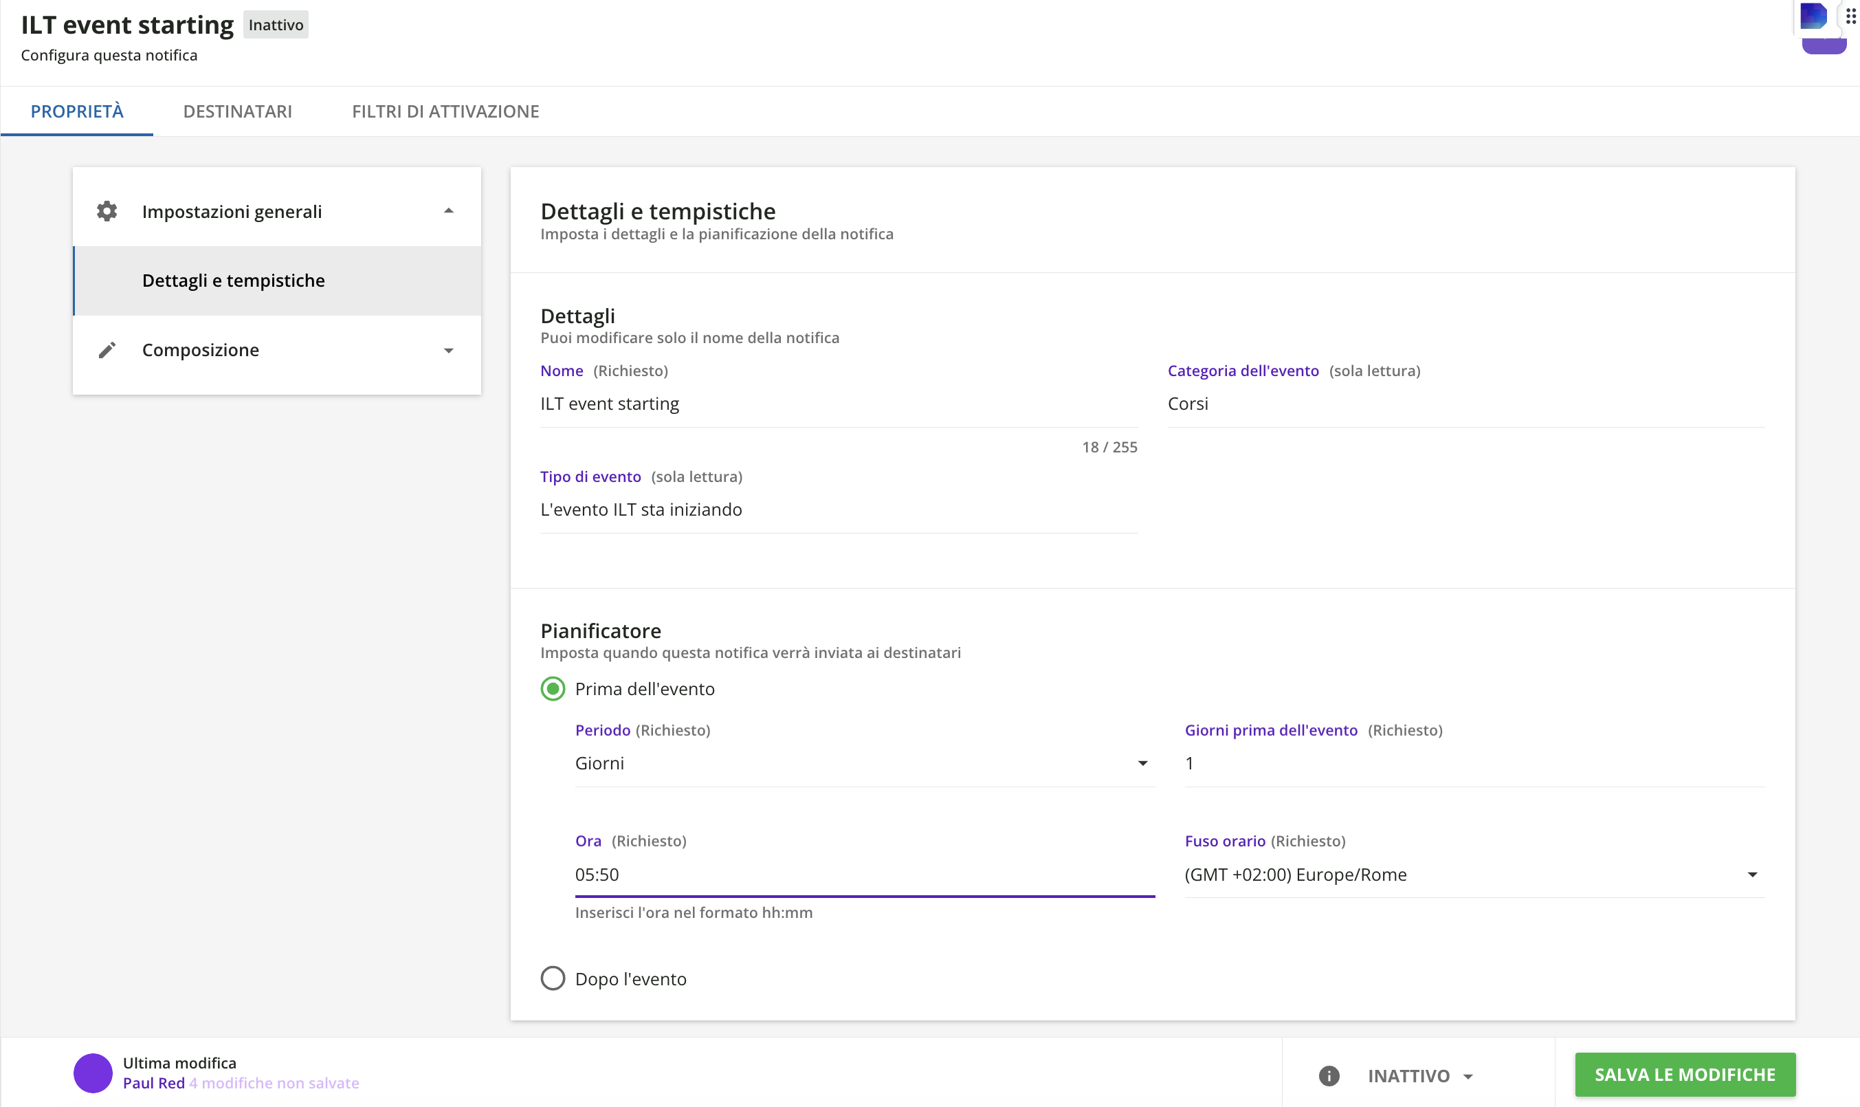Click the info icon next to INATTIVO
This screenshot has height=1107, width=1860.
pyautogui.click(x=1329, y=1075)
